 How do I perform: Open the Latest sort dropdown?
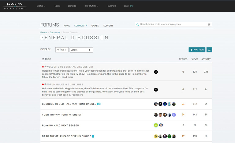(81, 50)
